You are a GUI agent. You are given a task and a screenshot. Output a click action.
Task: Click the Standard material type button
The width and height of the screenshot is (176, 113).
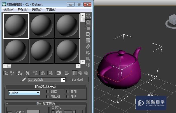click(77, 80)
